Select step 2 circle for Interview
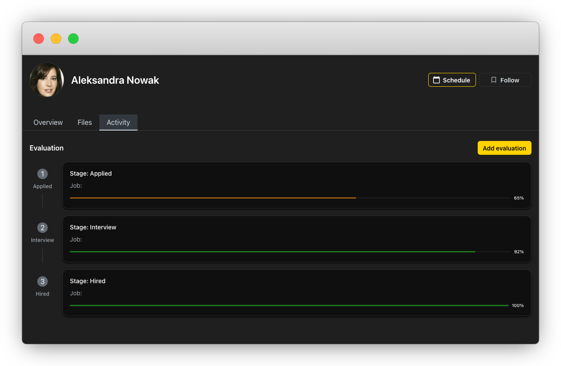The width and height of the screenshot is (561, 366). tap(43, 228)
